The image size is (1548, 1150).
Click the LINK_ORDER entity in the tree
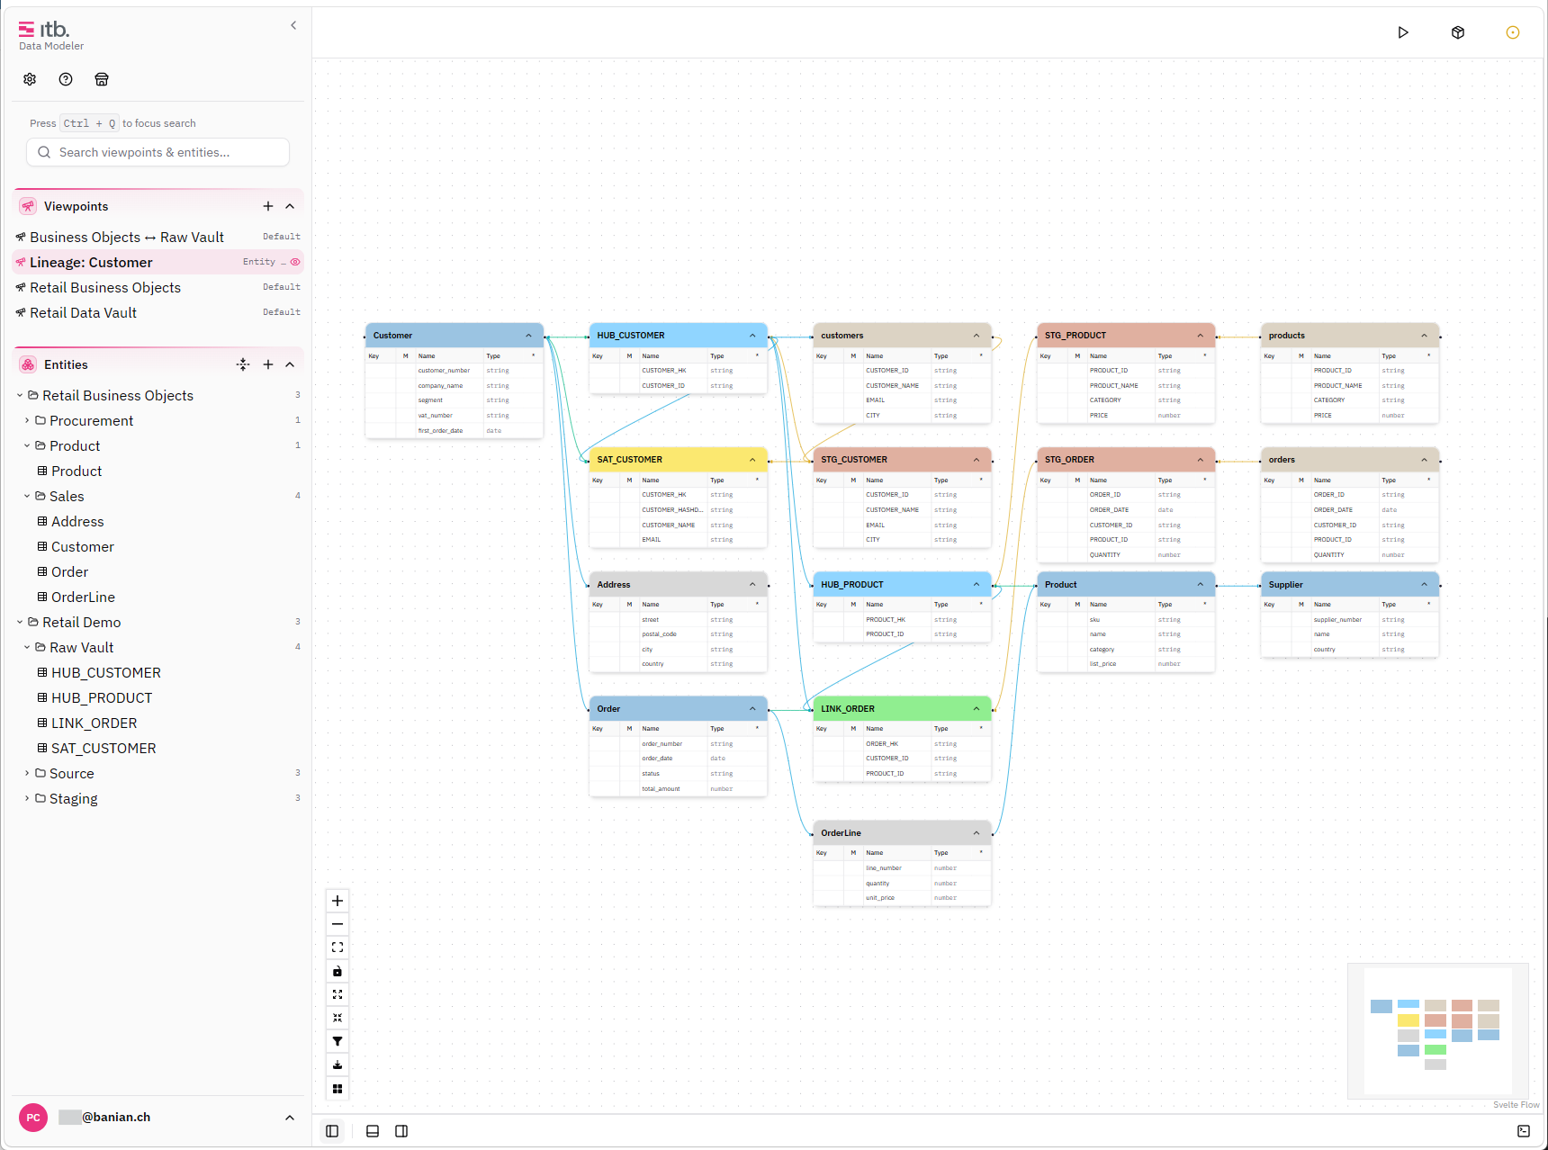click(x=94, y=723)
